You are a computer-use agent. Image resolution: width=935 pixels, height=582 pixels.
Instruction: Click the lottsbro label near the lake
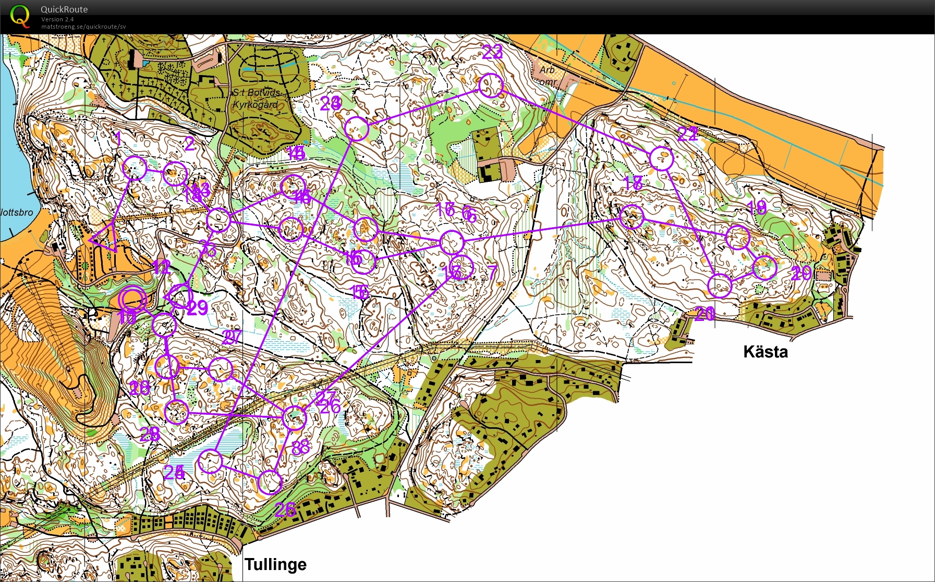17,213
